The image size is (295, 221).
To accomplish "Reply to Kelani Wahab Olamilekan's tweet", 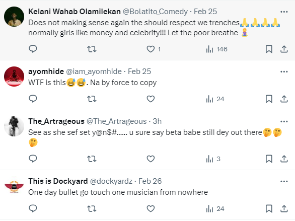I will (33, 49).
